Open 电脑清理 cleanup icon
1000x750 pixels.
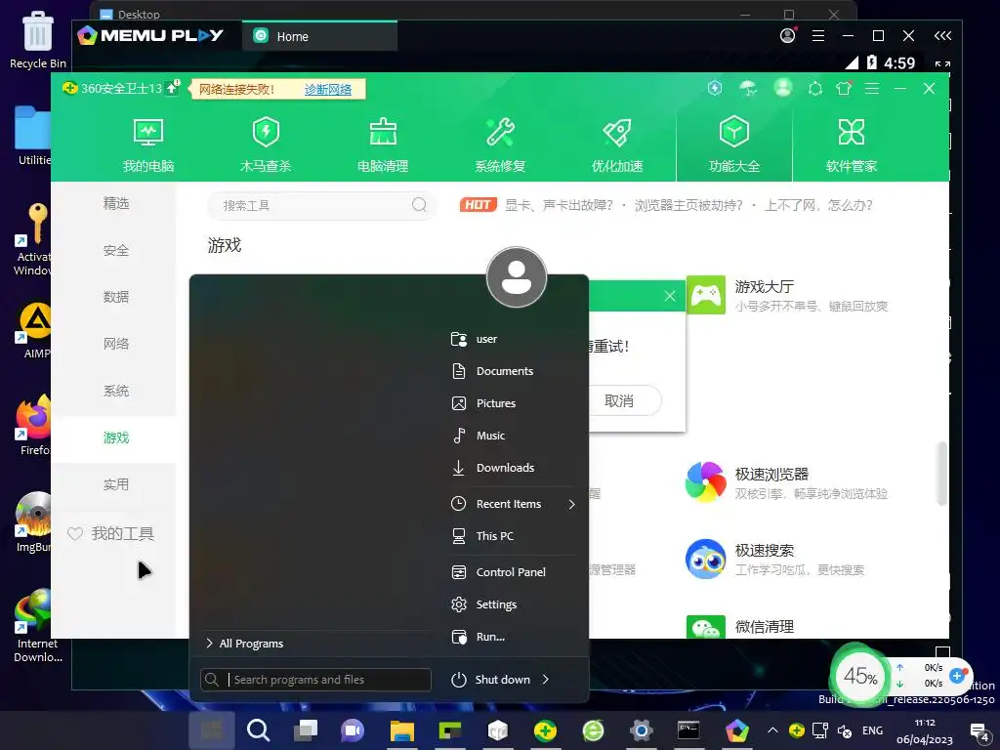point(383,146)
